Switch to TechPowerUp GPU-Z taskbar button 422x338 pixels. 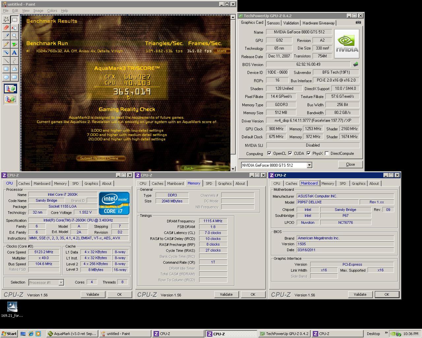pos(284,334)
